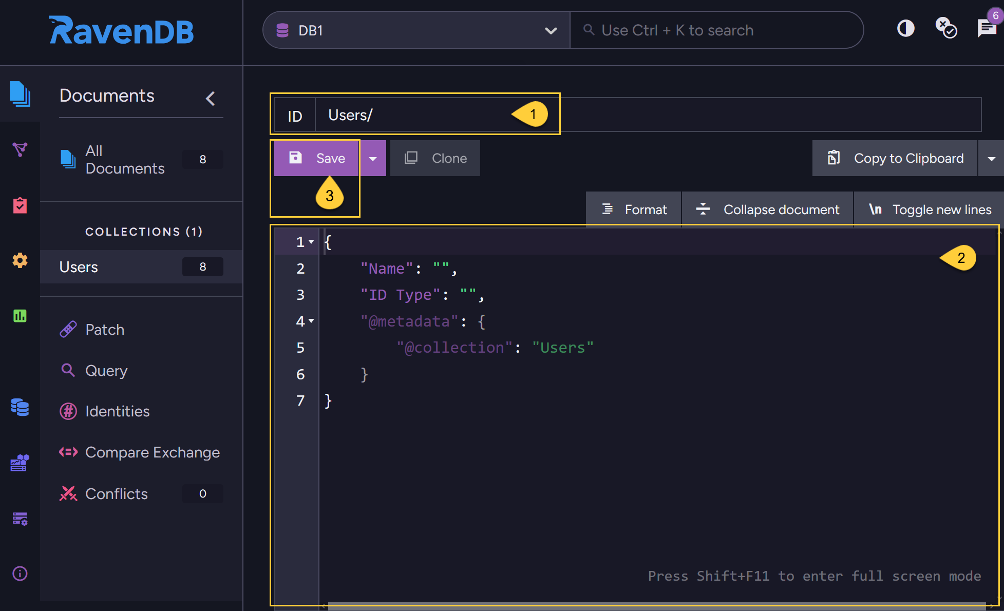The width and height of the screenshot is (1004, 611).
Task: Click the clipboard icon in Copy to Clipboard
Action: coord(834,158)
